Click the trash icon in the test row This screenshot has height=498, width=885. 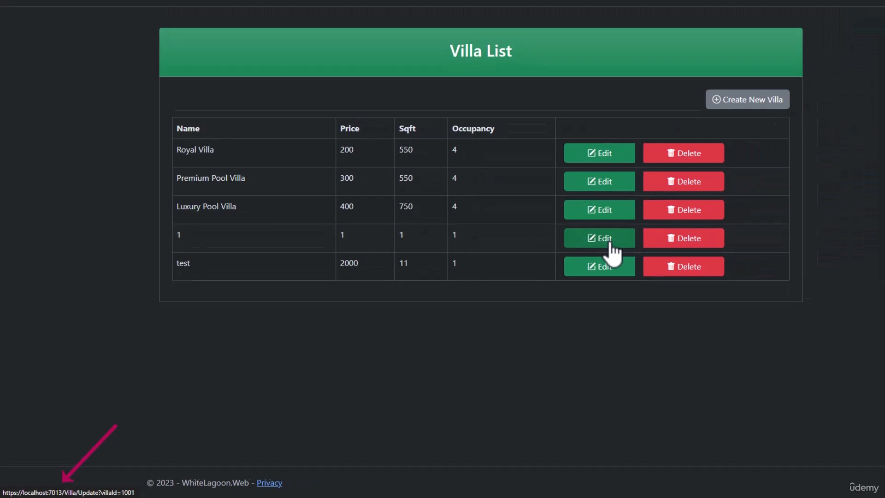click(671, 267)
